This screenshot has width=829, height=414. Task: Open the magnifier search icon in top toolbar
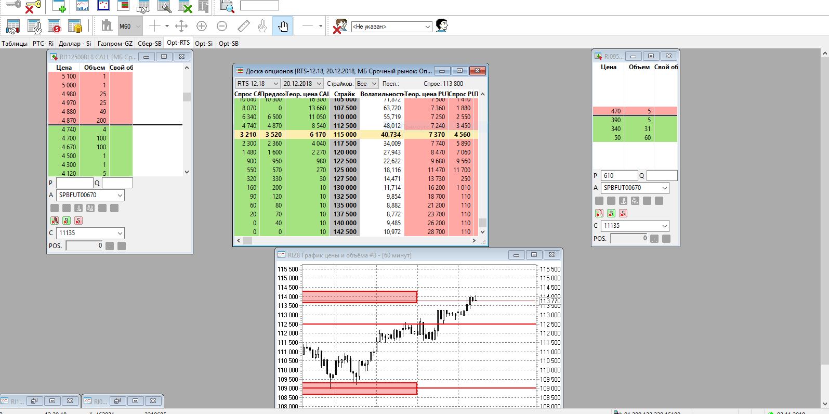(x=227, y=6)
